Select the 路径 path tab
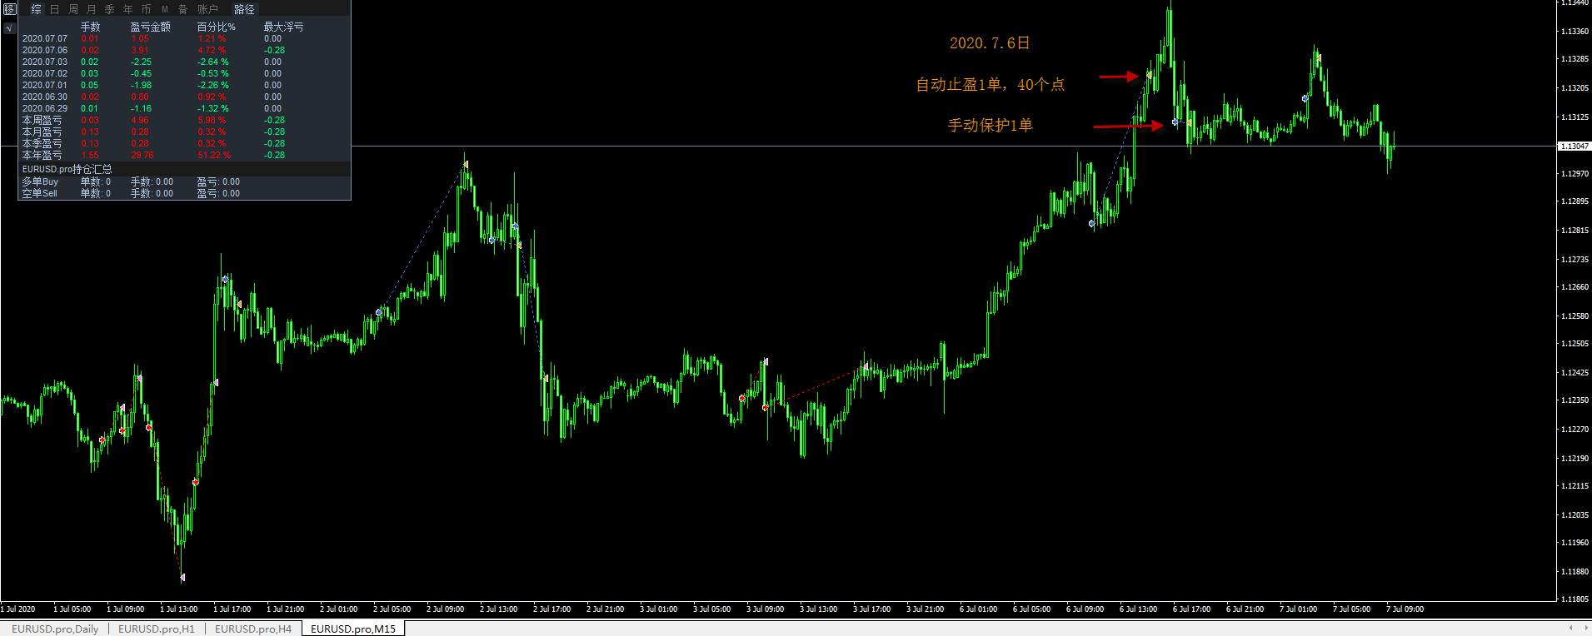This screenshot has height=636, width=1592. [x=244, y=9]
